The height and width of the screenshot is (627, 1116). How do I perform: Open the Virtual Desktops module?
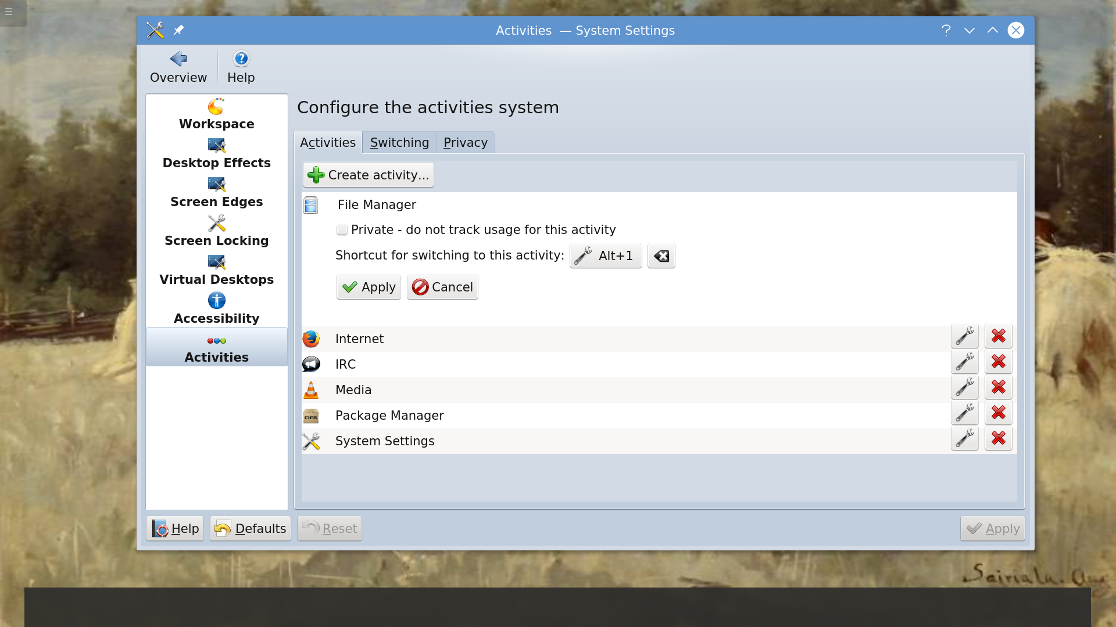tap(217, 271)
